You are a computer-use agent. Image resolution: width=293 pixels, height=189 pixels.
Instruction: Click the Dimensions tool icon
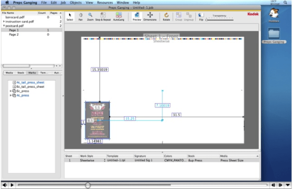150,16
